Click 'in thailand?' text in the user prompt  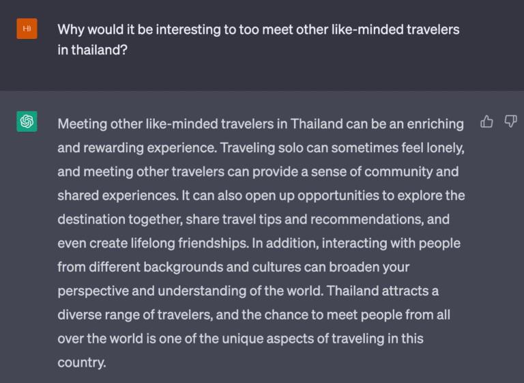[93, 50]
